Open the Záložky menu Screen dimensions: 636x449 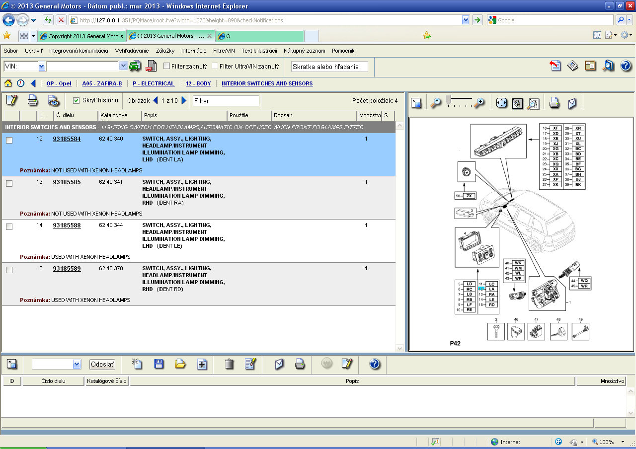click(x=165, y=51)
